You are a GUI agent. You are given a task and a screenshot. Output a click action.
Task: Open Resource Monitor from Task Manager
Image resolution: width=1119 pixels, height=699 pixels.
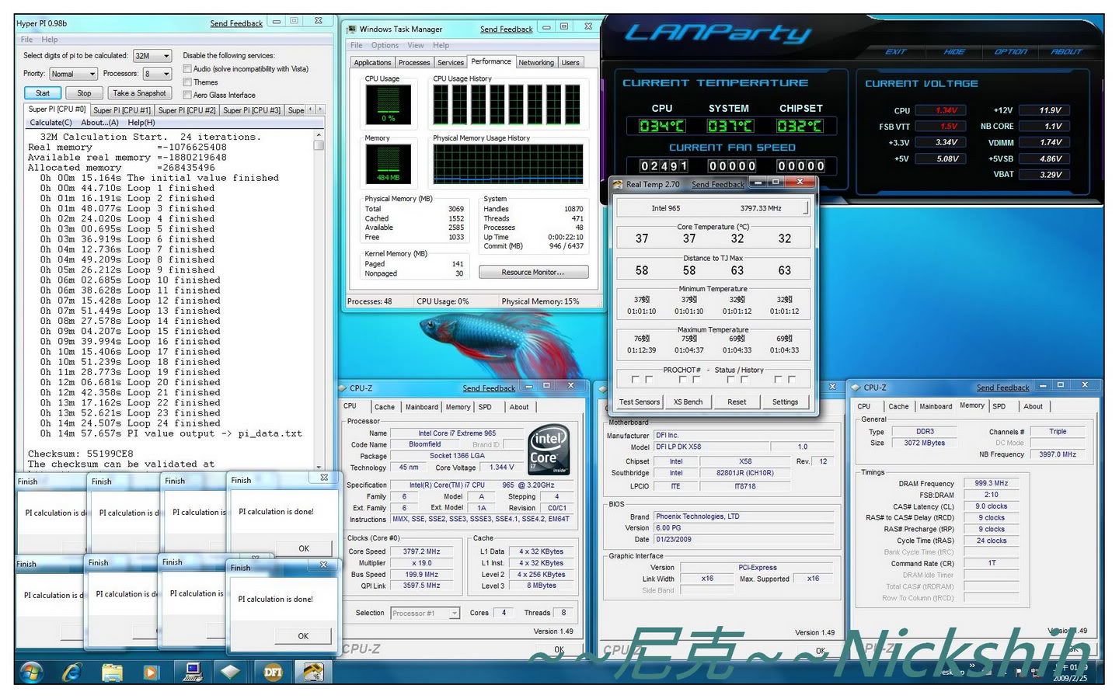tap(533, 272)
